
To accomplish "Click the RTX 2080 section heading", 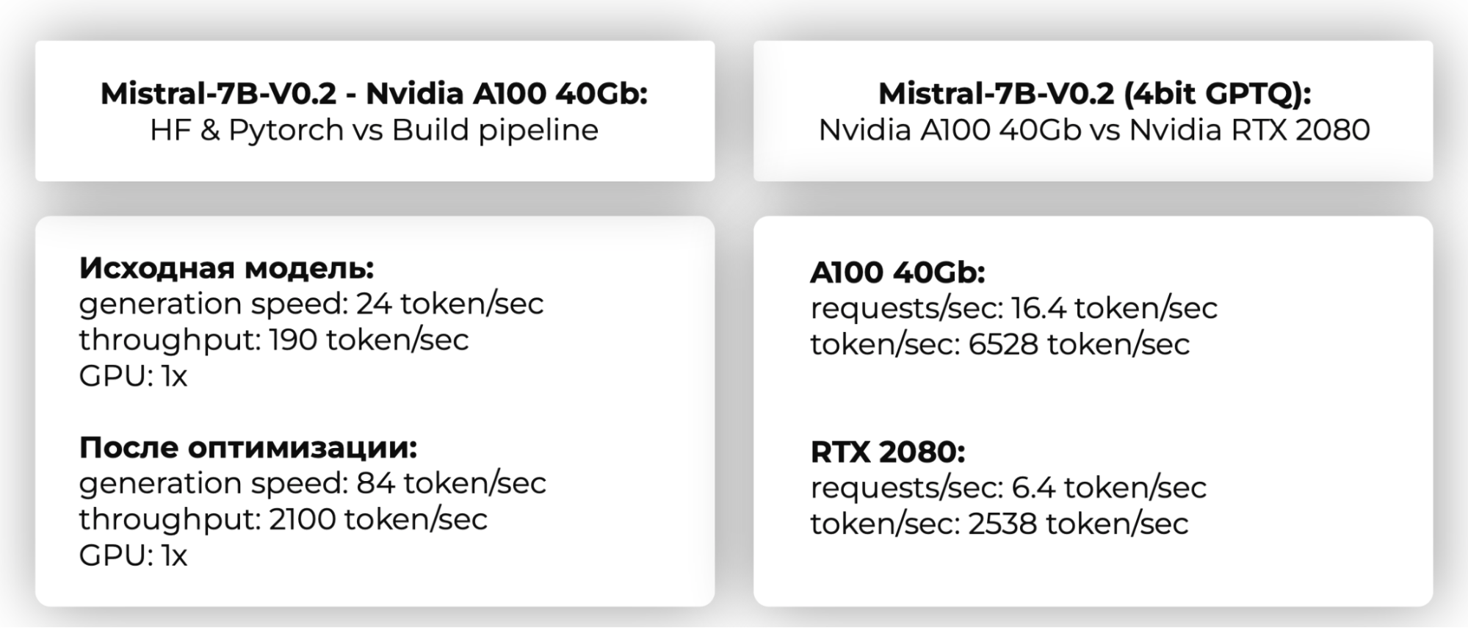I will (887, 452).
